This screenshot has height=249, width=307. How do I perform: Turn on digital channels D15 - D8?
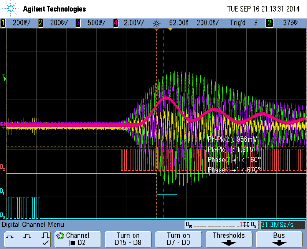pyautogui.click(x=128, y=239)
